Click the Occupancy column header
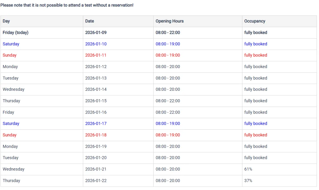Image resolution: width=319 pixels, height=190 pixels. tap(255, 21)
